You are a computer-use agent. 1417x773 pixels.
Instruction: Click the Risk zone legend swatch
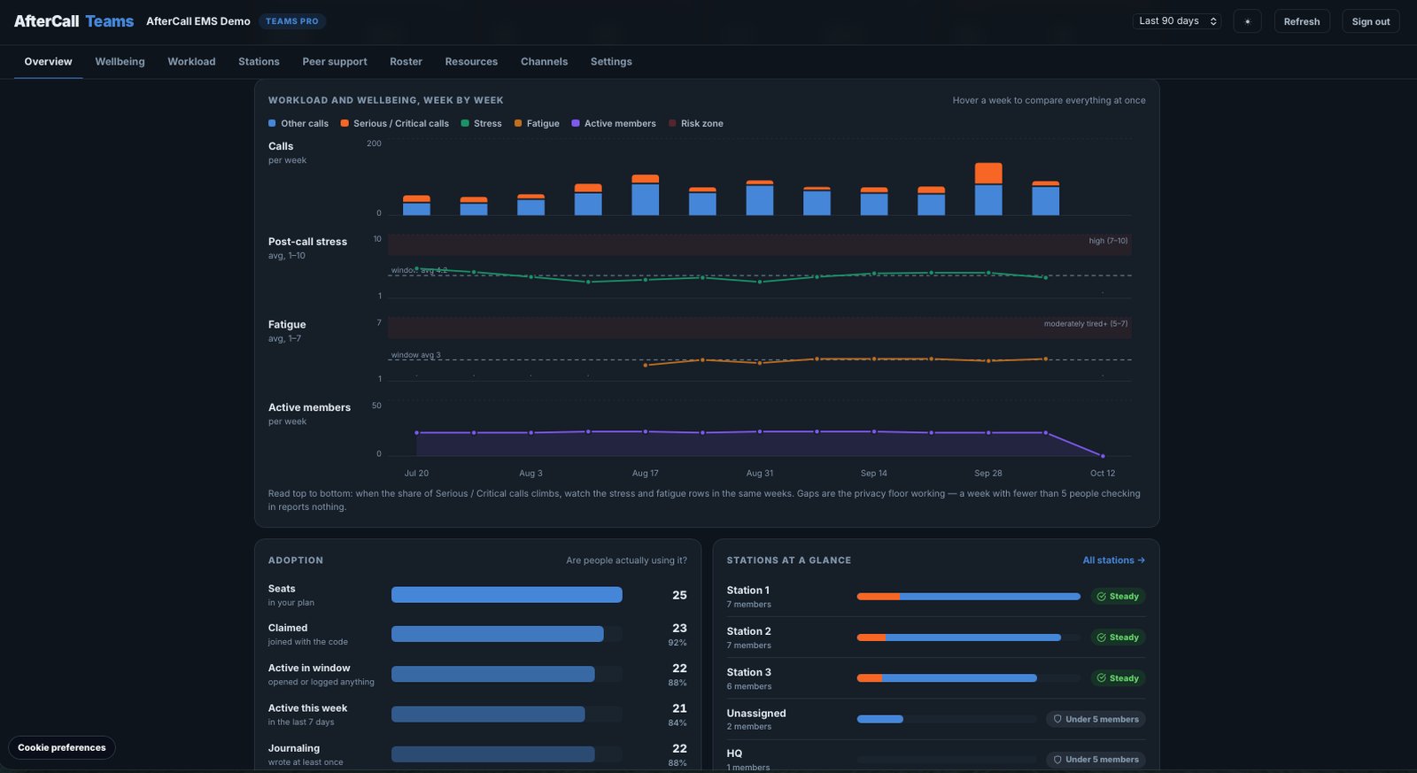coord(672,123)
